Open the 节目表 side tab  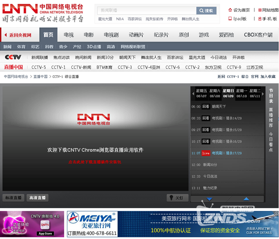tap(271, 96)
